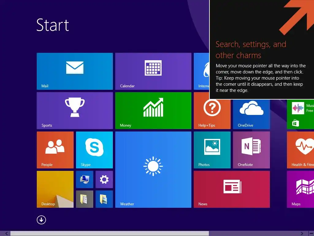The image size is (314, 236).
Task: Open the People tile
Action: 55,150
